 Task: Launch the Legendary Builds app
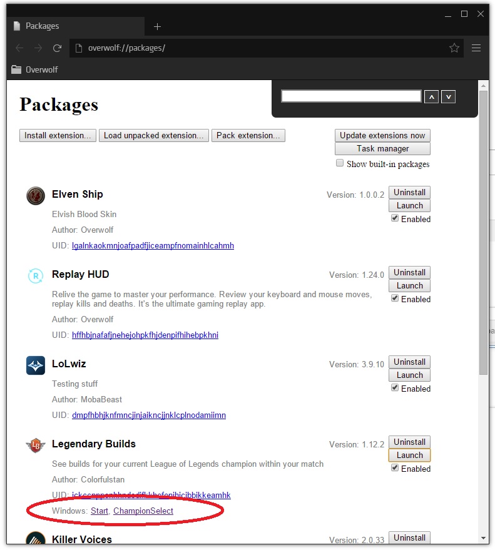pos(409,456)
